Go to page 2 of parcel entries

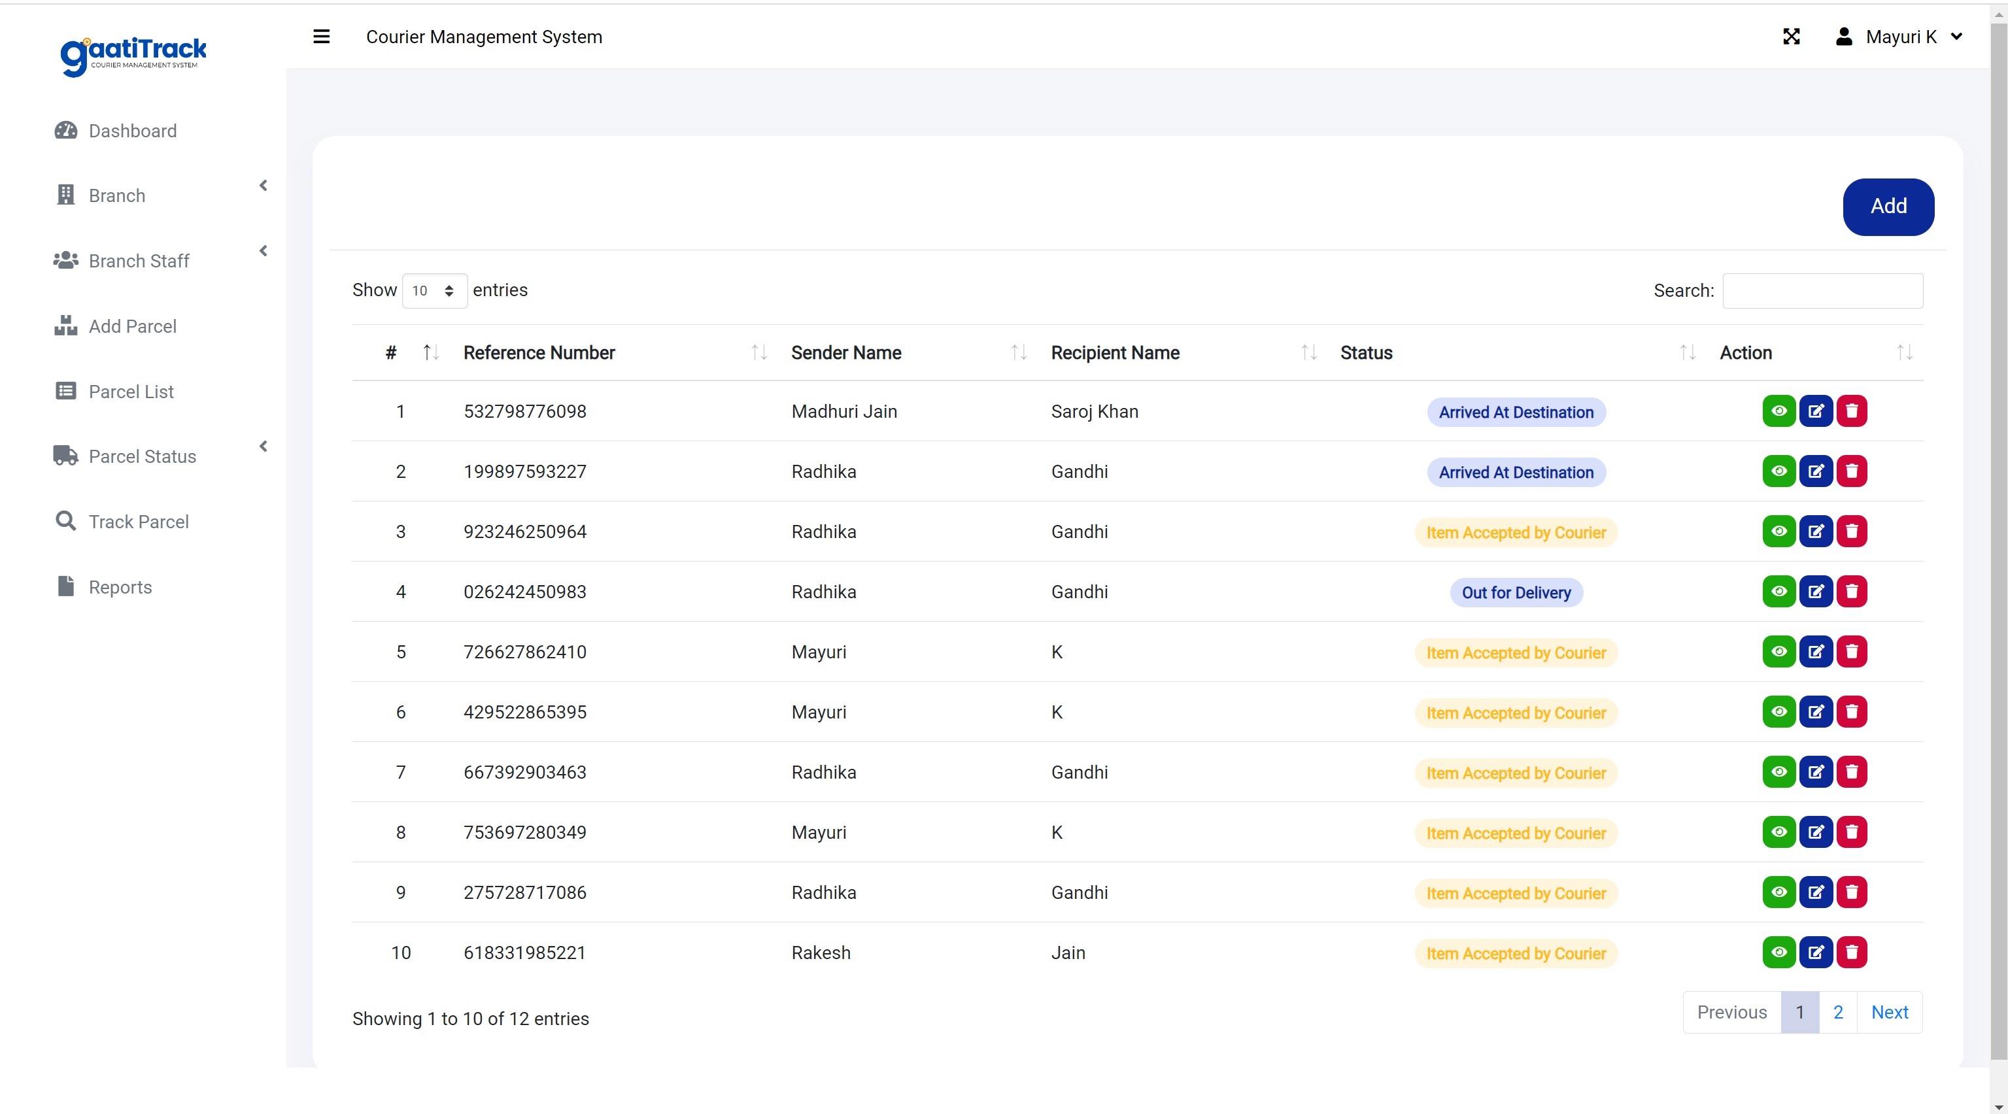tap(1838, 1012)
